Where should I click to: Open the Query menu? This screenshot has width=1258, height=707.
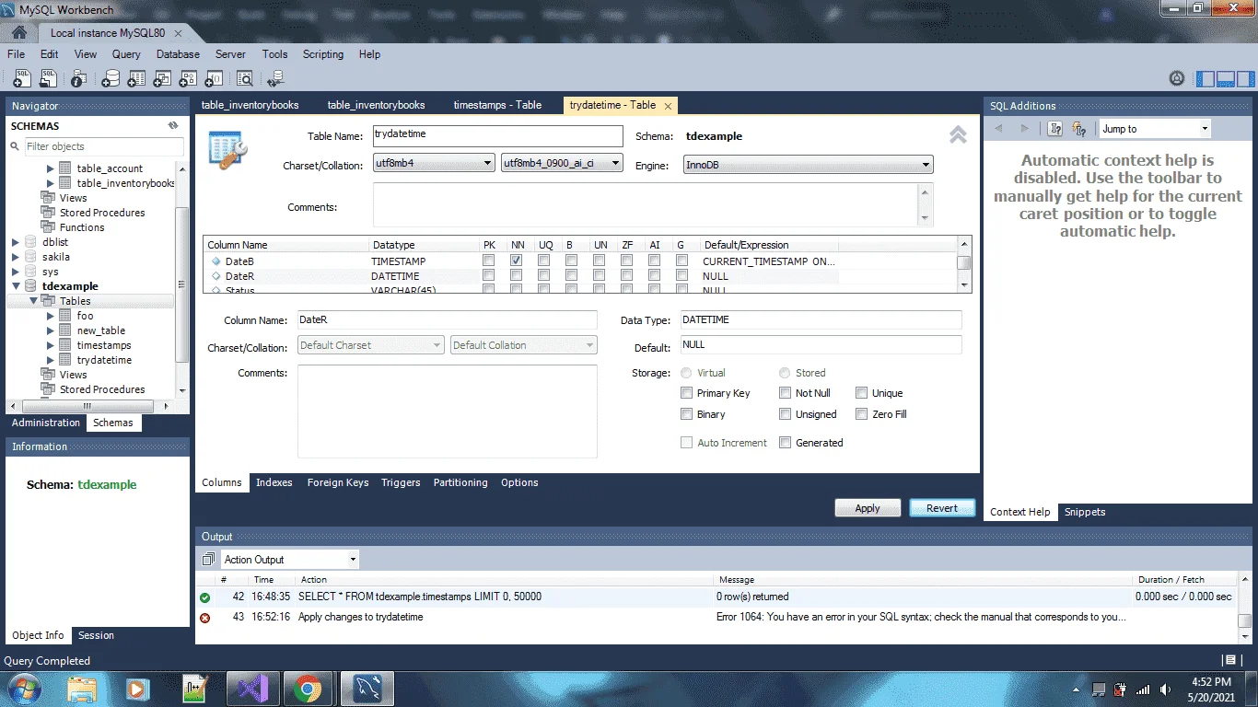126,54
